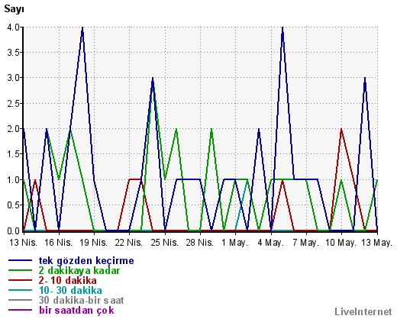Click the blue peak at 3.0 before 13 May.

coord(365,79)
